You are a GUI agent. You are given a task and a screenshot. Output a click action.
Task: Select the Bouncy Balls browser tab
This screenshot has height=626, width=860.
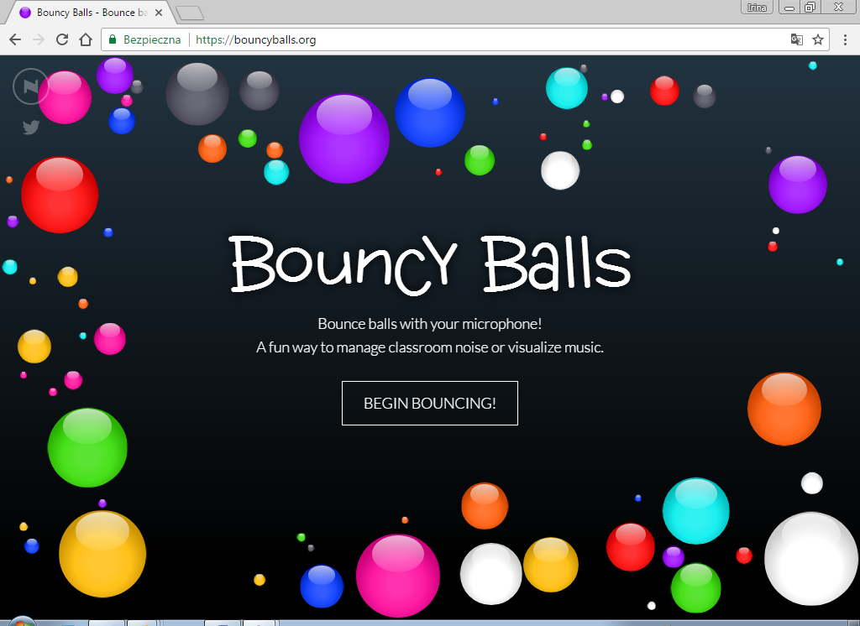click(91, 13)
